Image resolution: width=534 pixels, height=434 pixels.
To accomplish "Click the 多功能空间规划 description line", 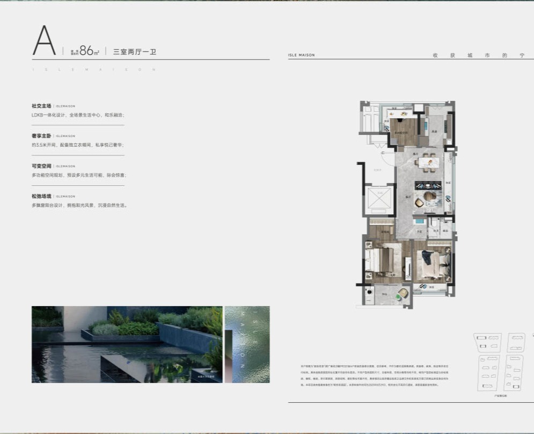I will point(79,175).
